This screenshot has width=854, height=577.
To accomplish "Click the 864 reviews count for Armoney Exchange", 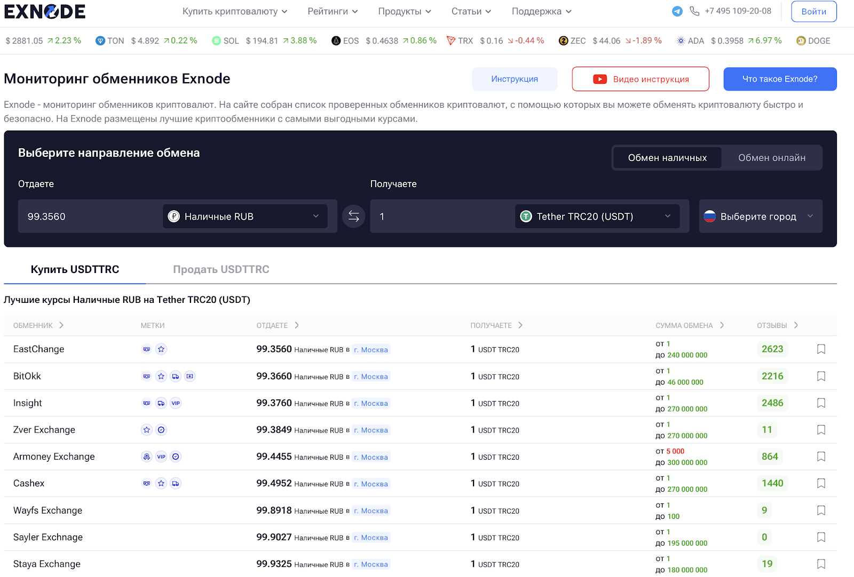I will (x=770, y=456).
